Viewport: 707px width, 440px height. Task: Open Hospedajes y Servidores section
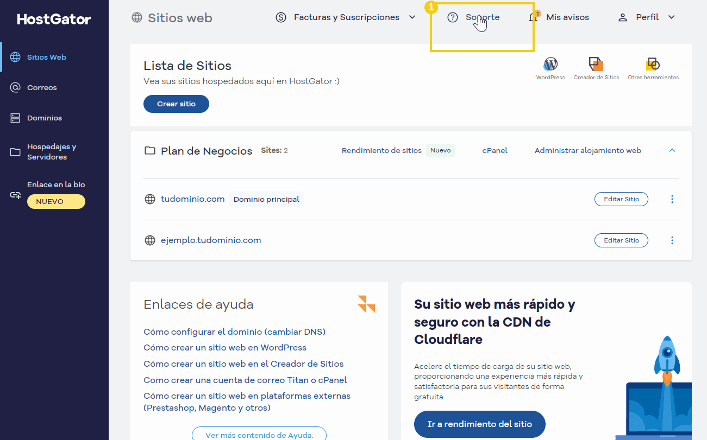point(52,152)
